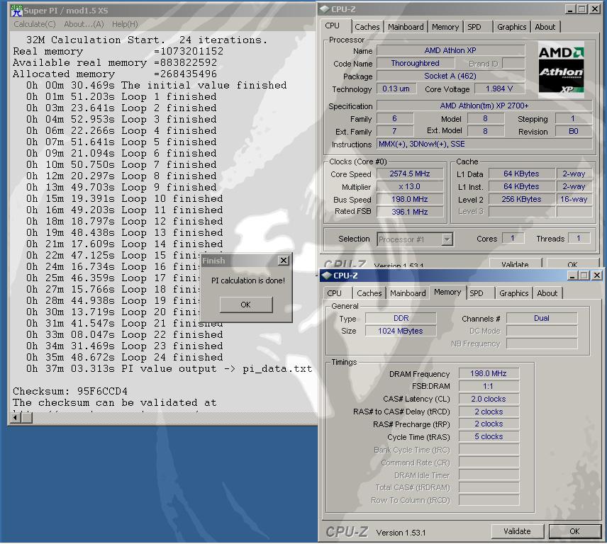Click the Channels # Dual value
607x544 pixels.
click(542, 318)
